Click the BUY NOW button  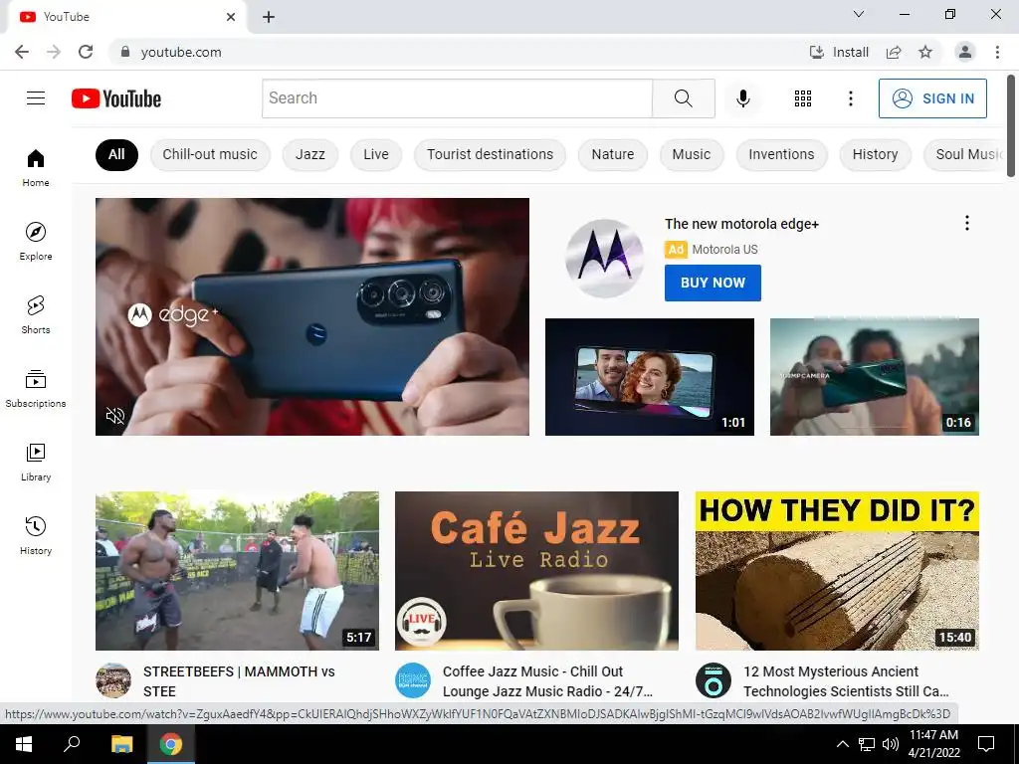point(713,283)
